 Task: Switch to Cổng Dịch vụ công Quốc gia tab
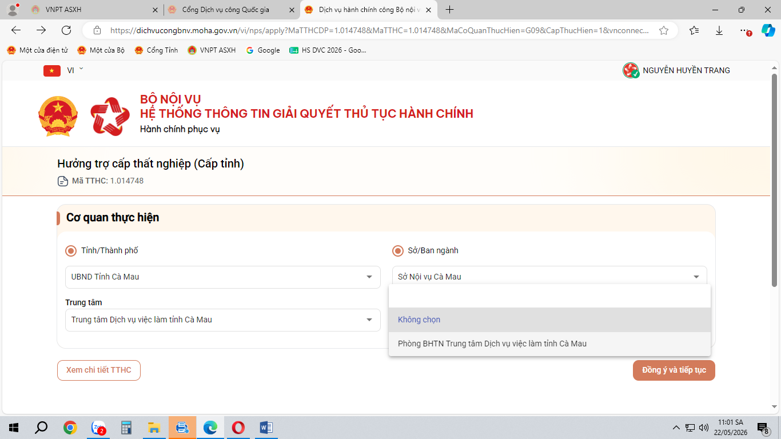232,10
